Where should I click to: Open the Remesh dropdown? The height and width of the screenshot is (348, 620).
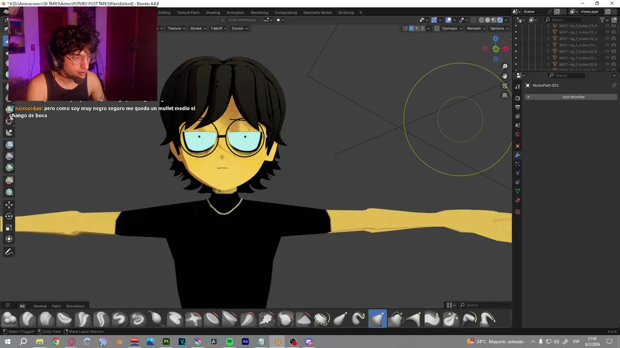476,29
